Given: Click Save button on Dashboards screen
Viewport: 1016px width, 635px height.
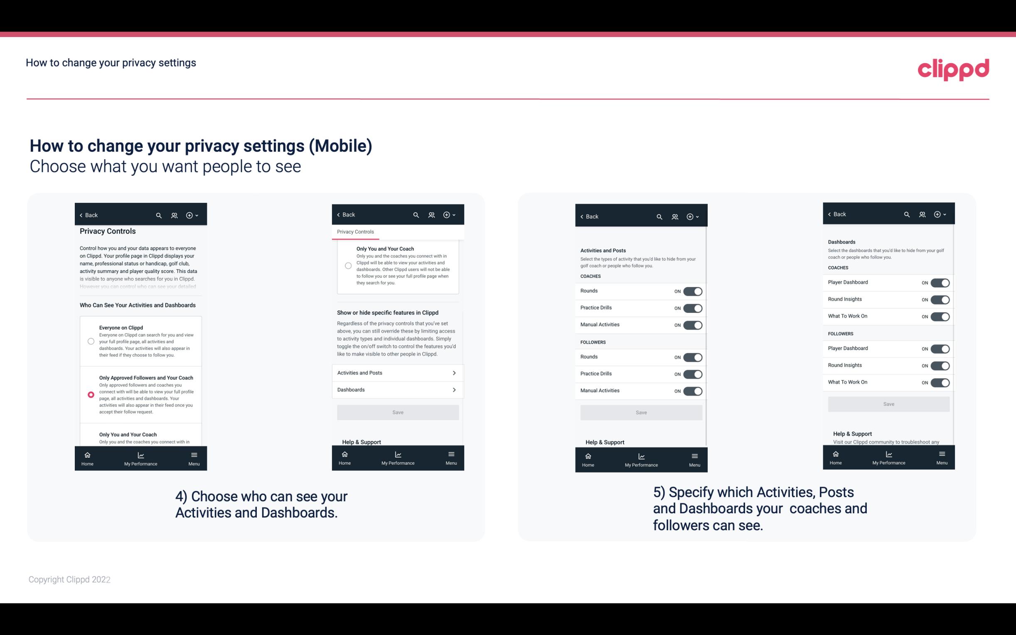Looking at the screenshot, I should [888, 404].
